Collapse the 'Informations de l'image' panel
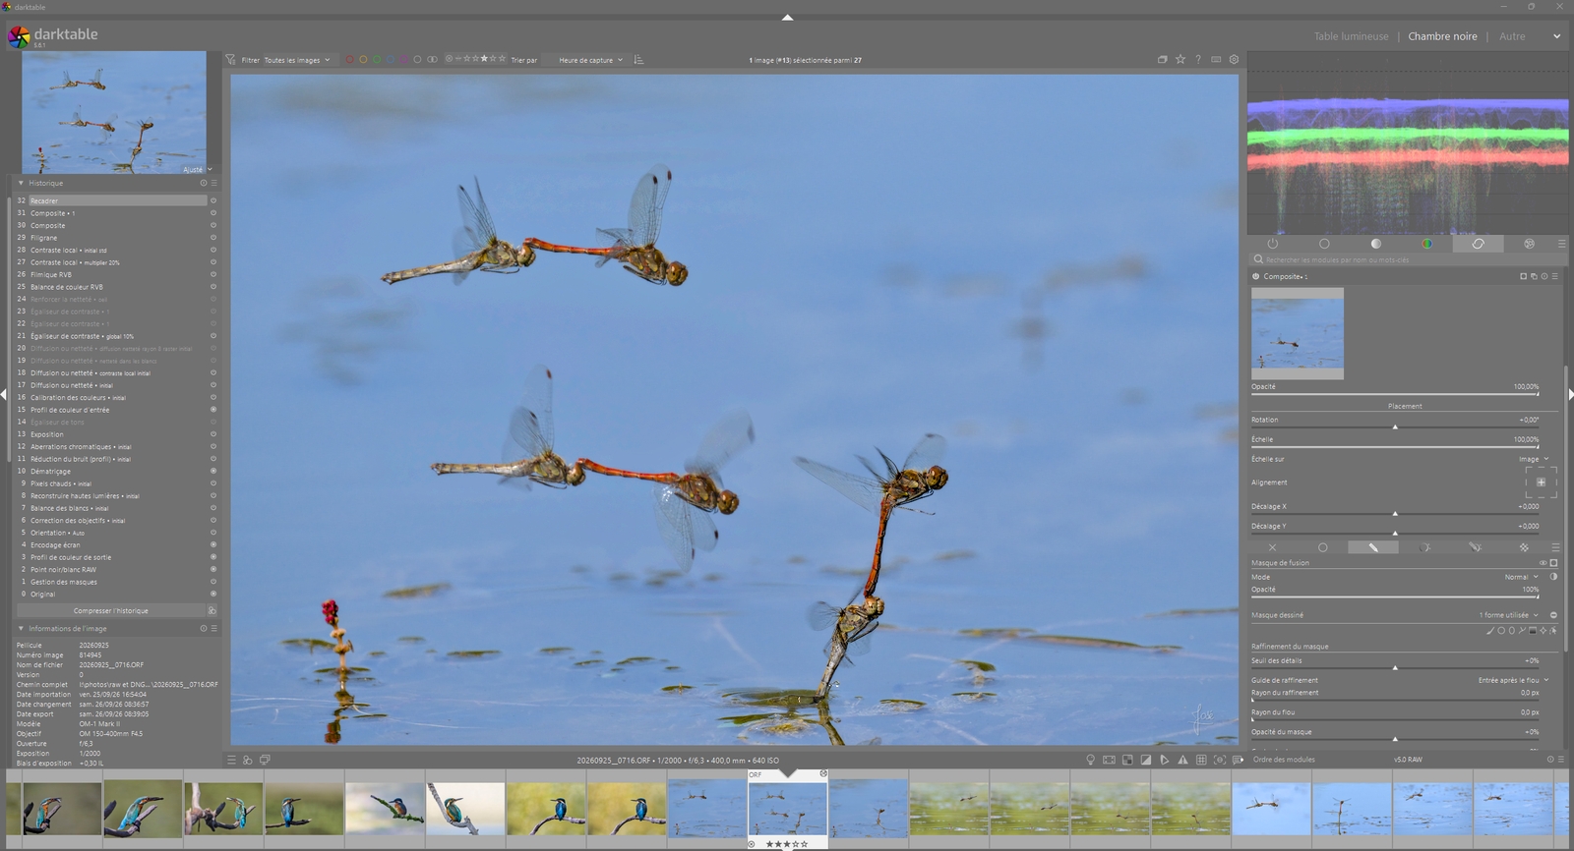 point(21,628)
